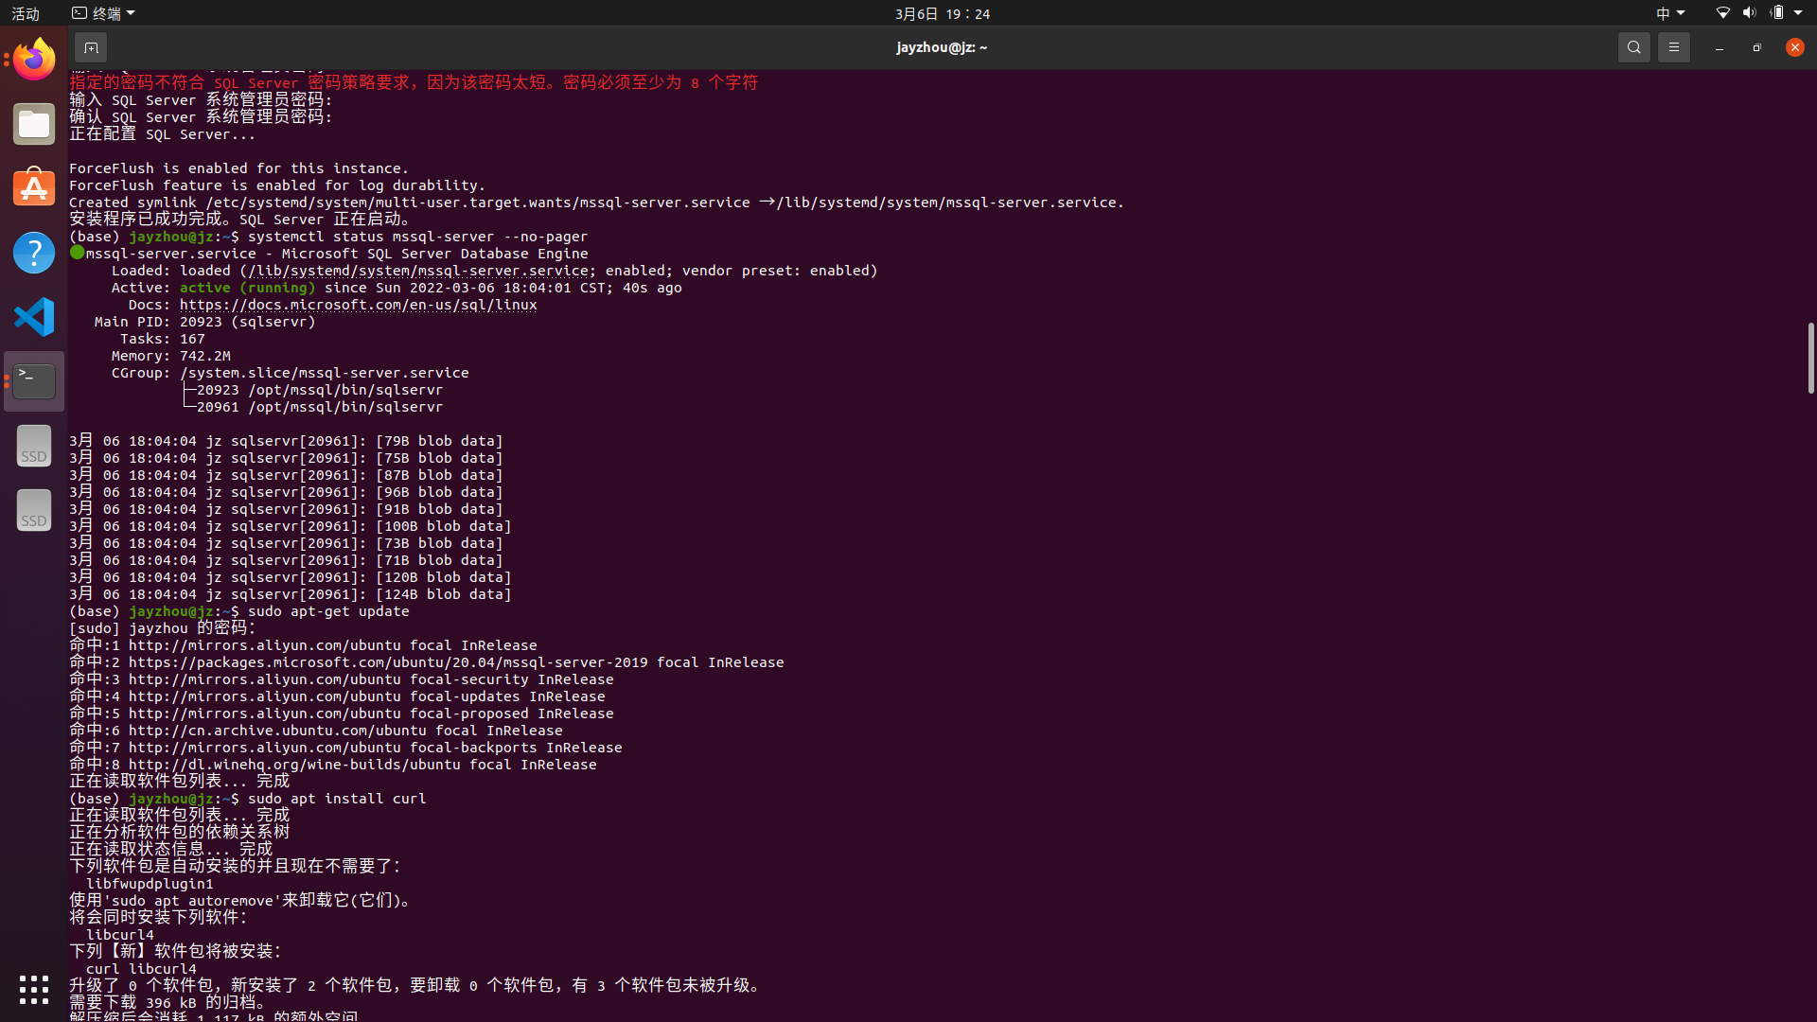Click Show Applications grid icon
Viewport: 1817px width, 1022px height.
click(33, 989)
